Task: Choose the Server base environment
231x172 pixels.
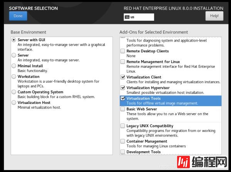Action: (x=14, y=55)
